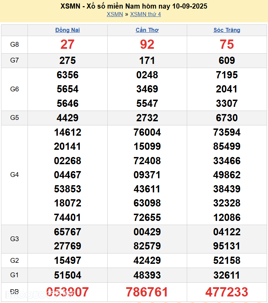Select the special prize number 053907
This screenshot has width=268, height=303.
click(x=67, y=292)
